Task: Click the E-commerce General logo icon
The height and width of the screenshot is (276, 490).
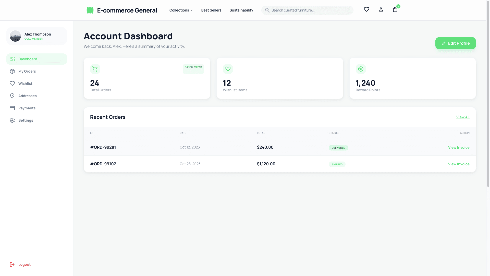Action: pos(90,10)
